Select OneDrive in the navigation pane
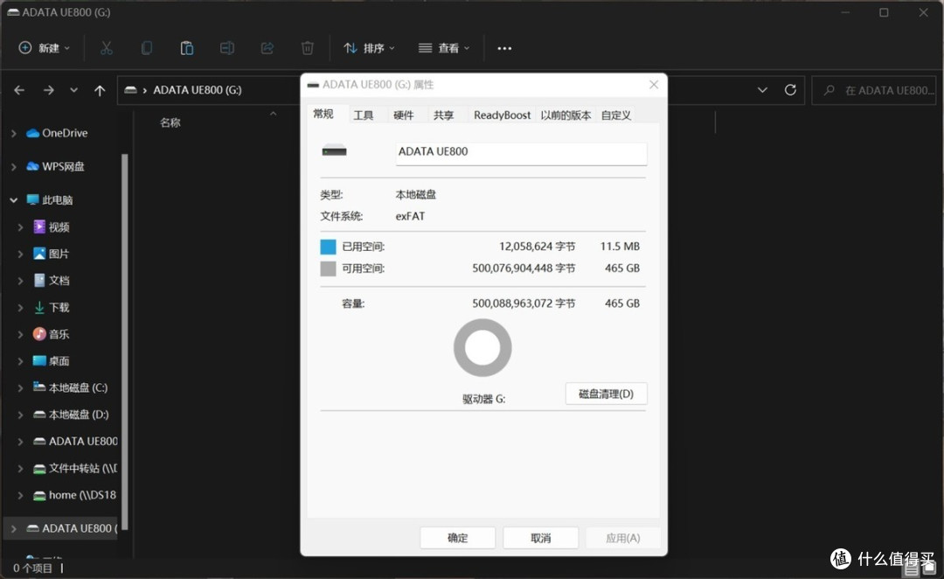 tap(65, 133)
